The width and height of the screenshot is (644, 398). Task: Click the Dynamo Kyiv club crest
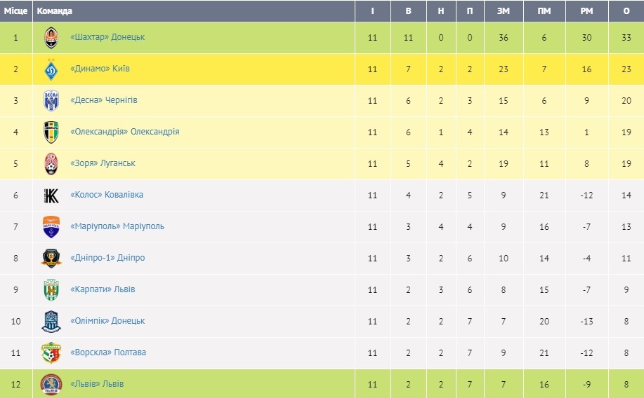coord(51,69)
